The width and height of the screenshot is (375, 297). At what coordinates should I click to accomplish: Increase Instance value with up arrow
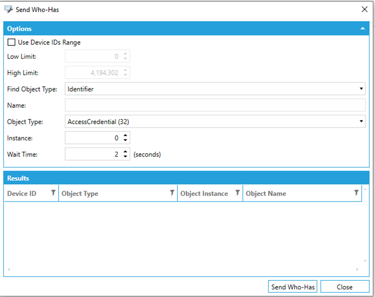click(125, 135)
